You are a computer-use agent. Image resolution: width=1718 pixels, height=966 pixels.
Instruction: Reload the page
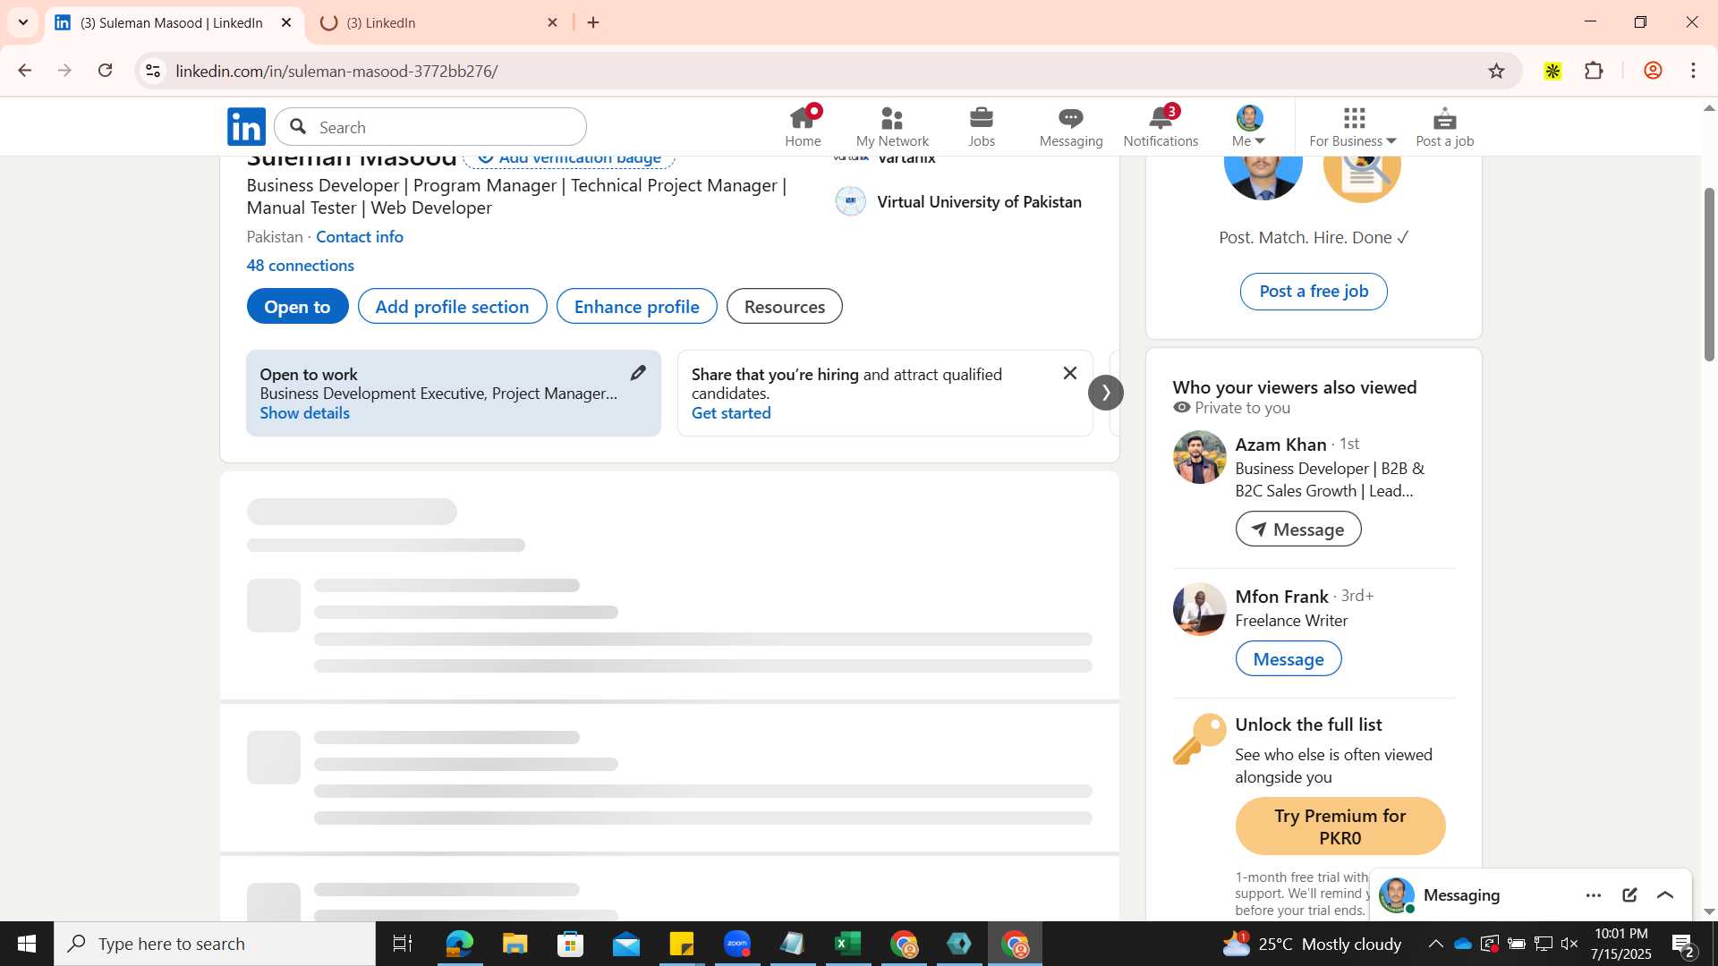(x=105, y=71)
